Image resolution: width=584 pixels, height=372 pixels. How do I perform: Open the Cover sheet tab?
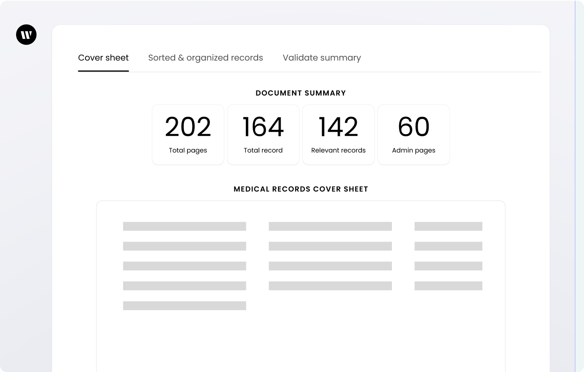tap(103, 58)
